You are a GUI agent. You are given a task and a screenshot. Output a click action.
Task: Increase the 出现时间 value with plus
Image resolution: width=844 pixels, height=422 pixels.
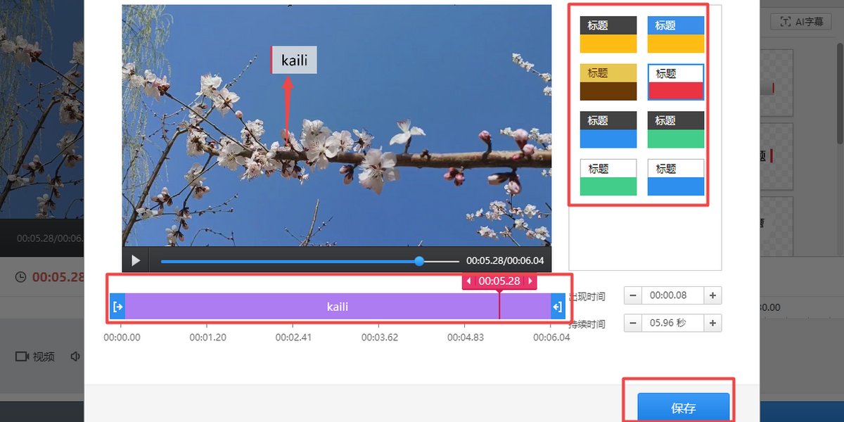pos(712,296)
